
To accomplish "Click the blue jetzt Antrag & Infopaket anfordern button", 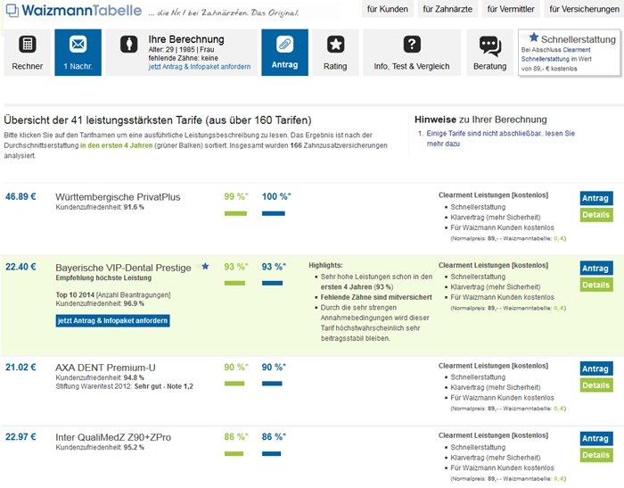I will (x=112, y=320).
